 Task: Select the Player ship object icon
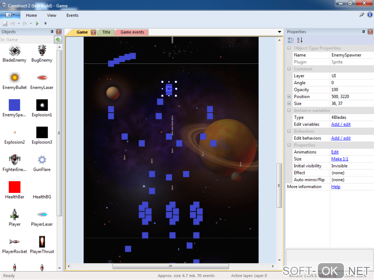[15, 214]
